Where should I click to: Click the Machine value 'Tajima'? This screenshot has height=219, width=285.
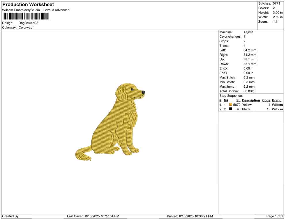tap(248, 32)
